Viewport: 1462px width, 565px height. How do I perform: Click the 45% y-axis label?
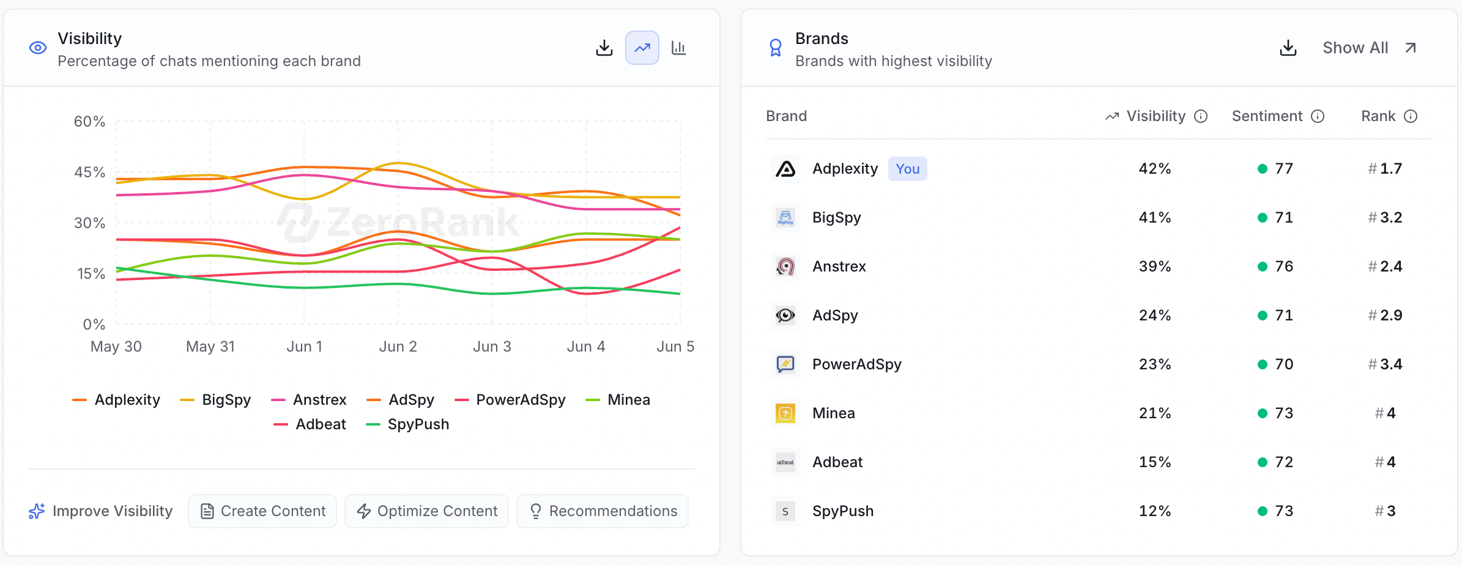(x=90, y=172)
